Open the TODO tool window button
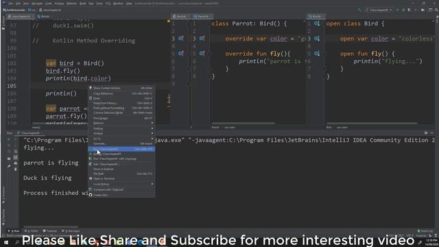Screen dimensions: 439x247 pyautogui.click(x=31, y=231)
